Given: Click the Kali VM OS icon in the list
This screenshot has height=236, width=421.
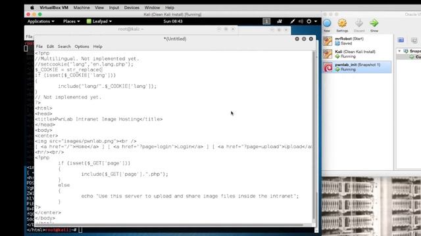Looking at the screenshot, I should coord(328,54).
